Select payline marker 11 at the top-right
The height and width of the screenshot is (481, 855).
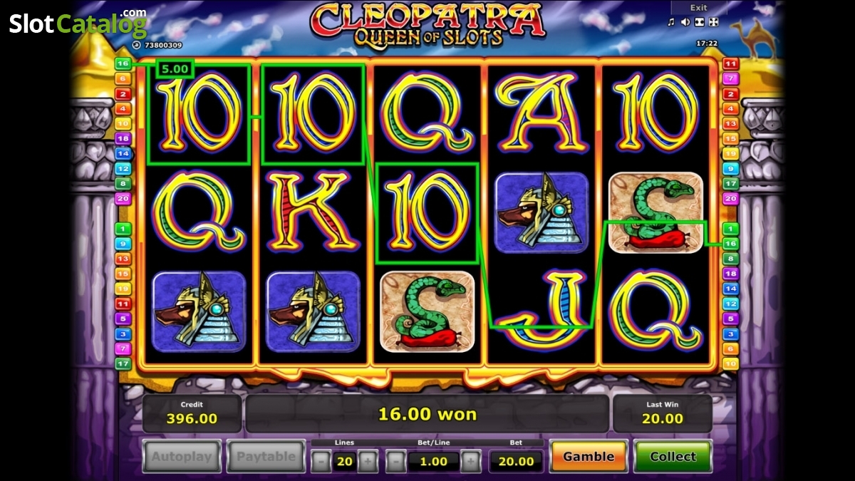(x=731, y=63)
